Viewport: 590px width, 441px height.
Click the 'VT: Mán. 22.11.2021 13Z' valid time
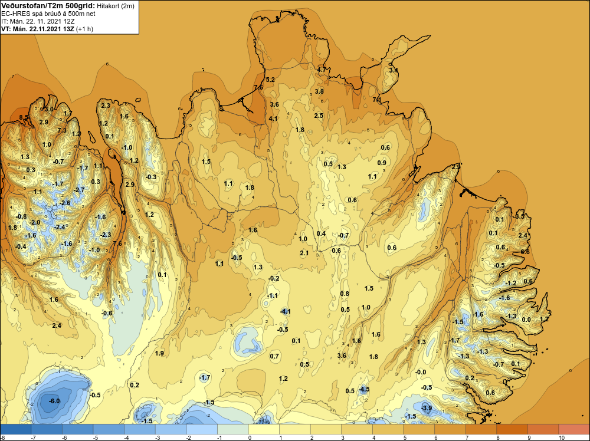[38, 29]
